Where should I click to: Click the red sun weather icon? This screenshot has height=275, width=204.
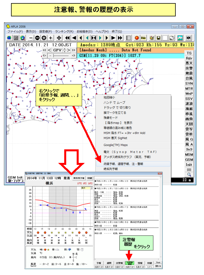[137, 38]
